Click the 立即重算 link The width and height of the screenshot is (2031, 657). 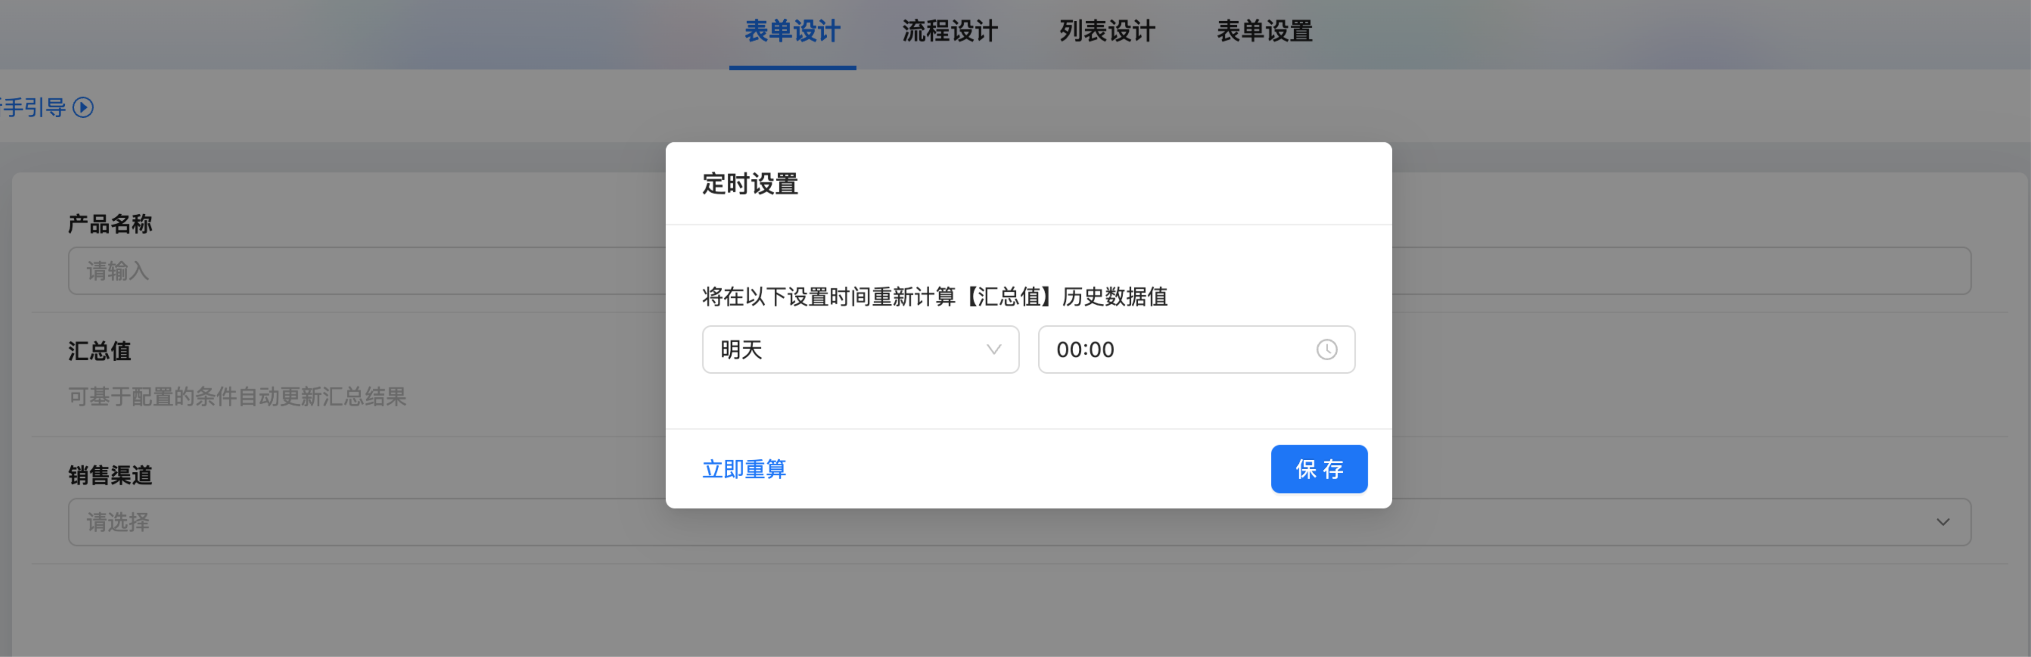[744, 469]
